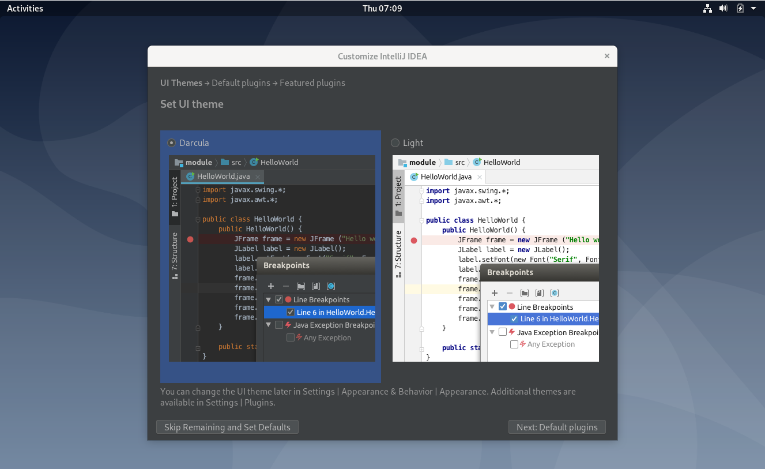Click the HelloWorld.java tab in Light preview
The height and width of the screenshot is (469, 765).
(445, 177)
